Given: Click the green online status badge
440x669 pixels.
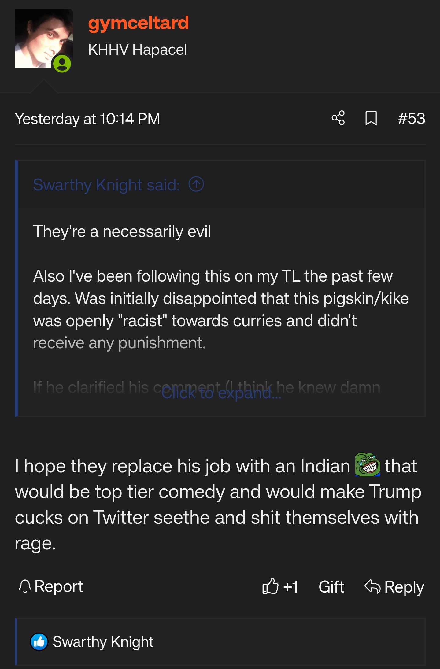Looking at the screenshot, I should pyautogui.click(x=62, y=64).
